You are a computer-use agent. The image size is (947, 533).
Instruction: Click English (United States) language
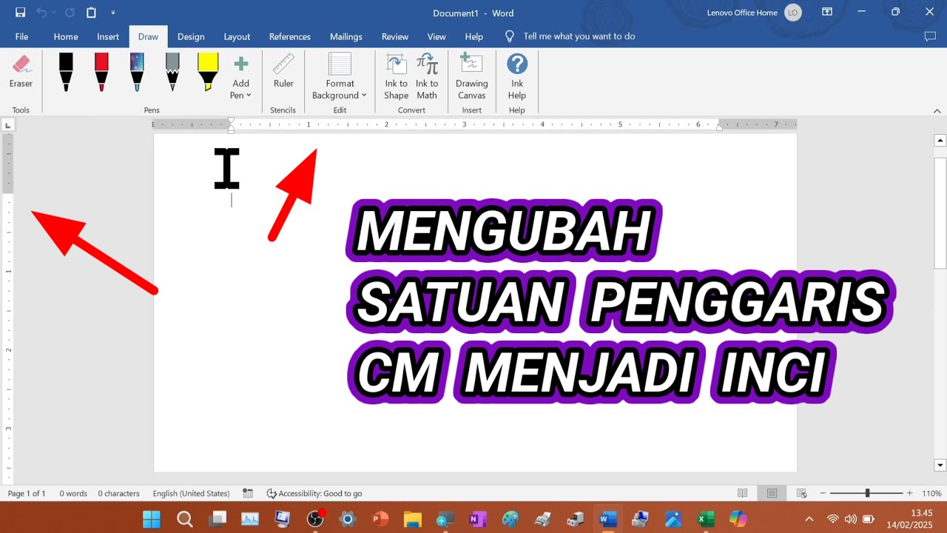(x=191, y=493)
